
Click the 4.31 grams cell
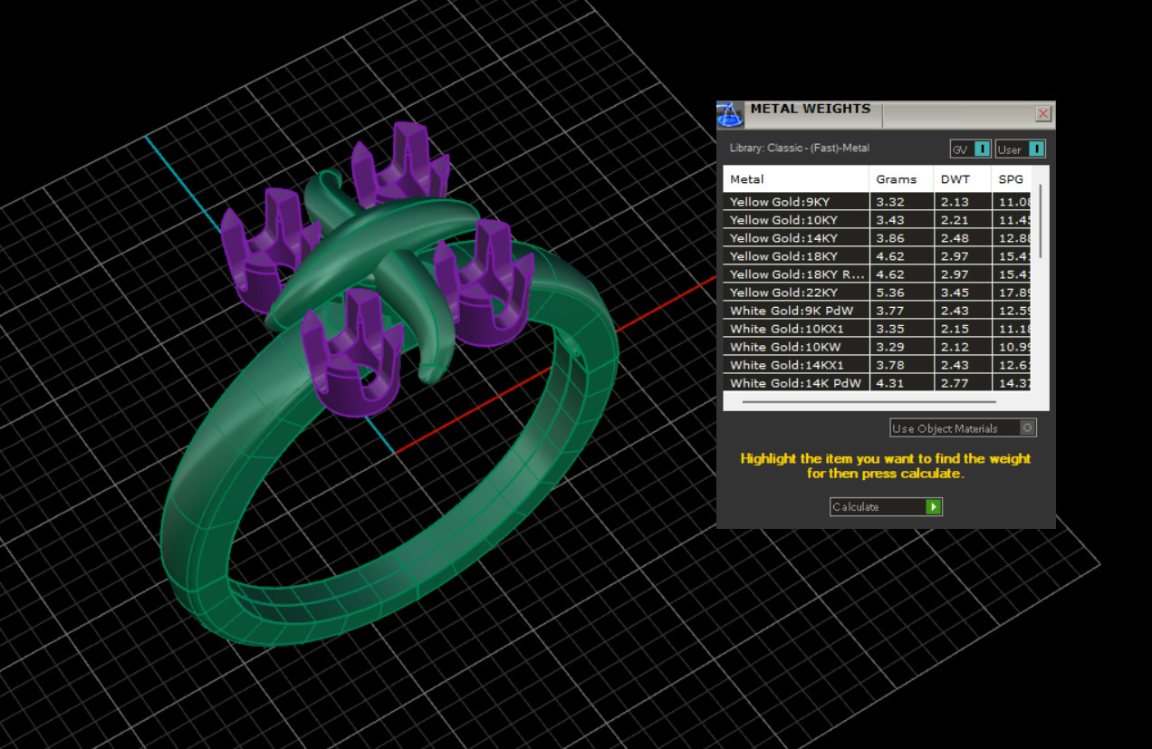pos(901,383)
